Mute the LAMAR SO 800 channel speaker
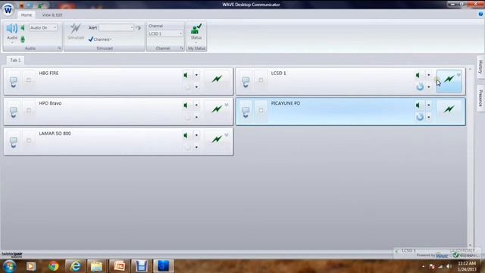Screen dimensions: 485x273 click(x=186, y=135)
